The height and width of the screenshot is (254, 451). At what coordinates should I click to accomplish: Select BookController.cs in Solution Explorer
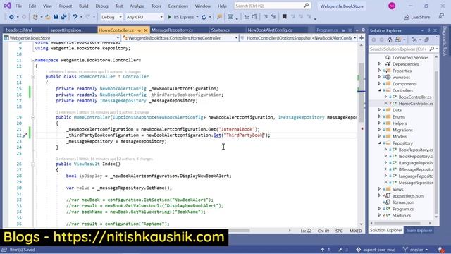click(415, 97)
